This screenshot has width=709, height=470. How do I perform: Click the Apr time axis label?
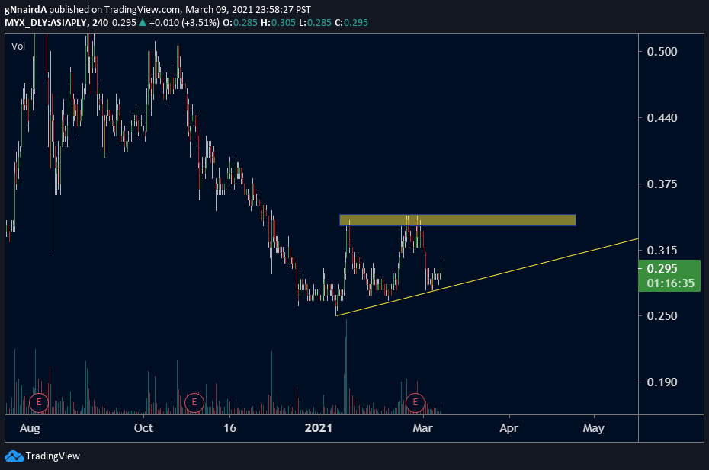tap(508, 428)
